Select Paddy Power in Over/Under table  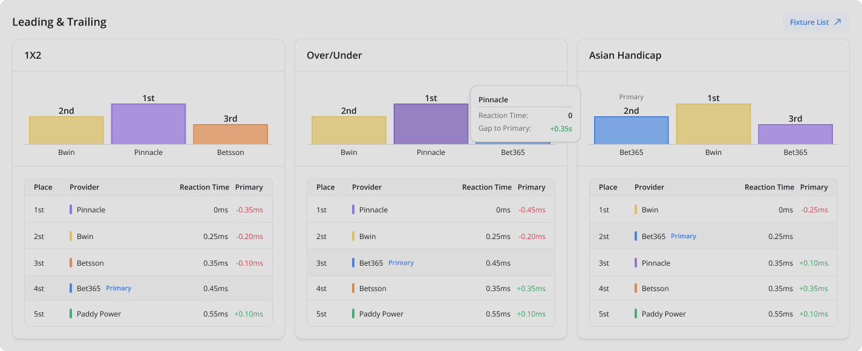click(x=431, y=313)
